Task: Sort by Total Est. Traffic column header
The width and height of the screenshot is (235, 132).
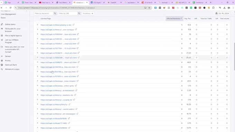Action: pos(206,19)
